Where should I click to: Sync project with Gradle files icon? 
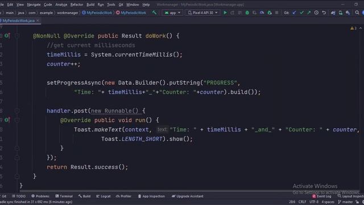[333, 13]
